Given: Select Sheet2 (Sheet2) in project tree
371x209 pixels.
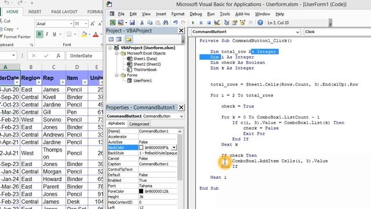Looking at the screenshot, I should pos(147,64).
